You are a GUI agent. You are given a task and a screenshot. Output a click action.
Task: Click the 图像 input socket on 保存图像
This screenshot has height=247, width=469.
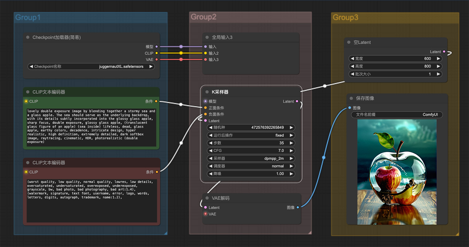(350, 108)
